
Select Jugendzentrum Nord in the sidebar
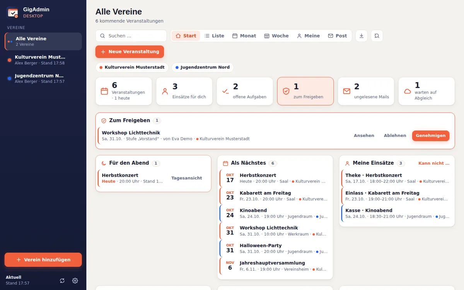point(43,78)
